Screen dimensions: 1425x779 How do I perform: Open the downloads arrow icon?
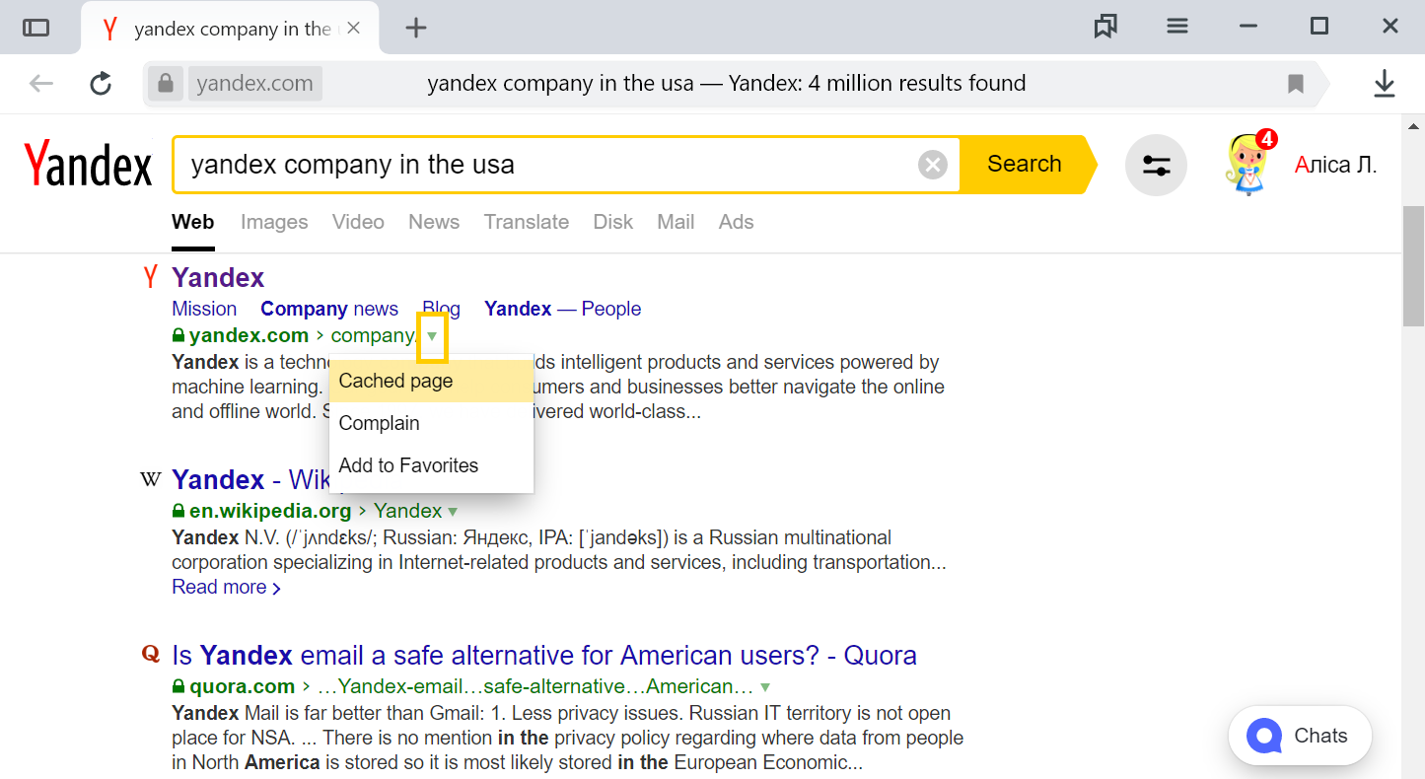(1385, 83)
